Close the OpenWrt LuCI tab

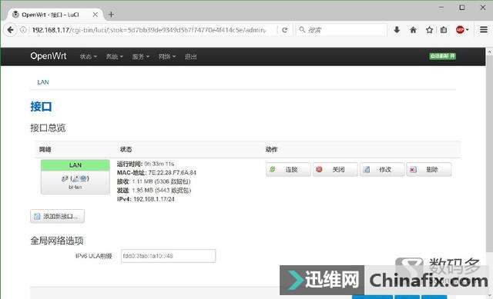tap(95, 15)
